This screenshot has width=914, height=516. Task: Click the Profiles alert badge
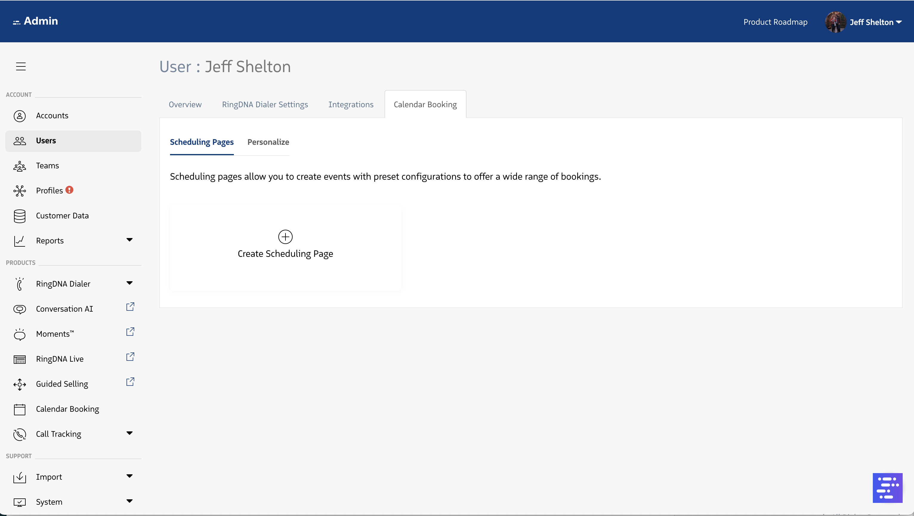(x=70, y=190)
